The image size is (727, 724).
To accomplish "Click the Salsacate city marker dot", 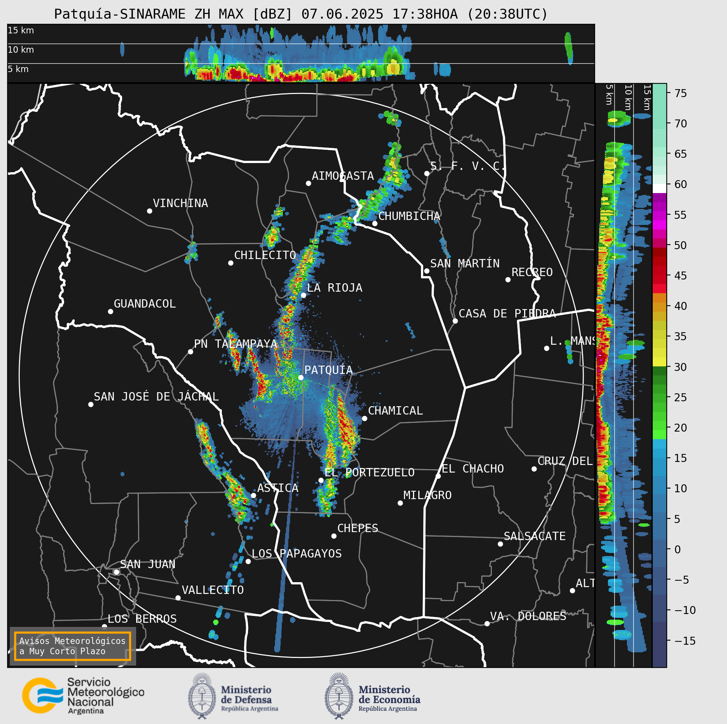I will pyautogui.click(x=500, y=544).
